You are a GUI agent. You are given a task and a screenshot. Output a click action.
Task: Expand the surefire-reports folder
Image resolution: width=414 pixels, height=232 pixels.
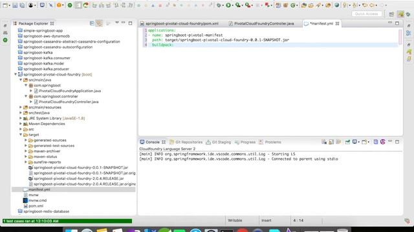click(26, 162)
